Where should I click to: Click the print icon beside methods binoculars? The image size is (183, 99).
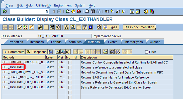(105, 52)
